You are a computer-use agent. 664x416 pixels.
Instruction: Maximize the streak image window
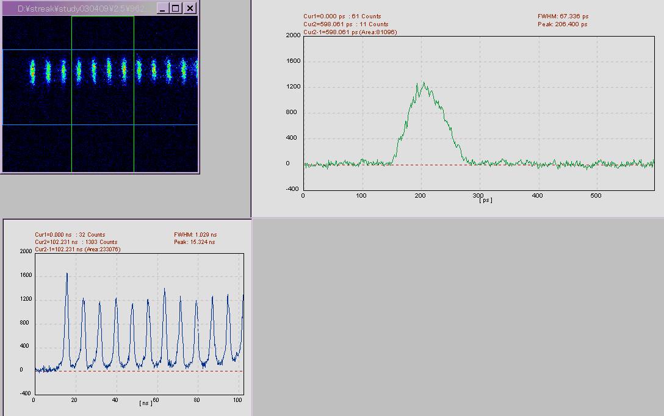(176, 8)
